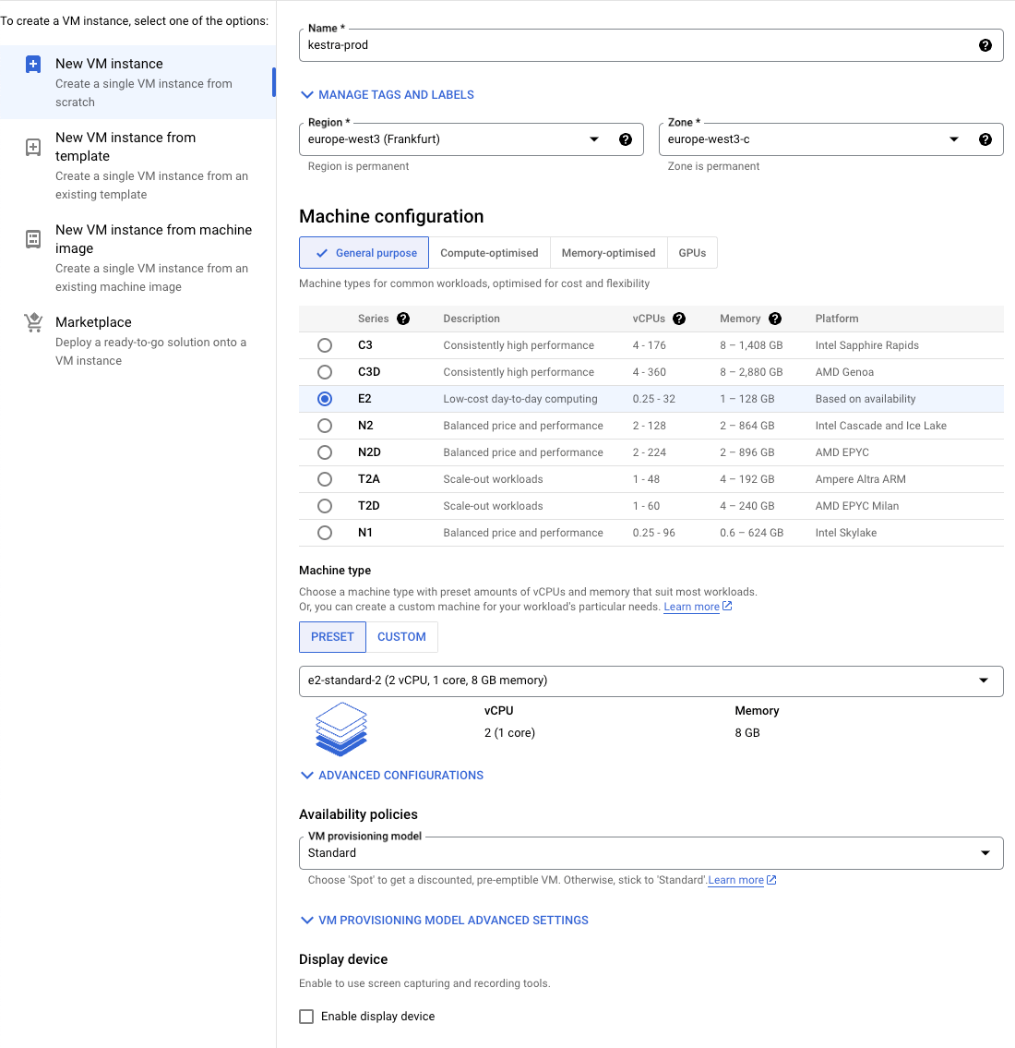1015x1048 pixels.
Task: Switch to the Compute-optimised tab
Action: [x=490, y=252]
